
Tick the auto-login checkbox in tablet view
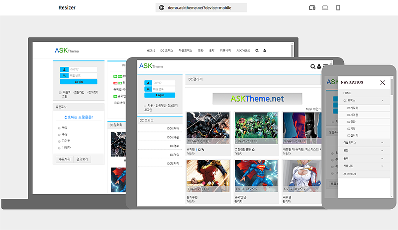point(145,106)
